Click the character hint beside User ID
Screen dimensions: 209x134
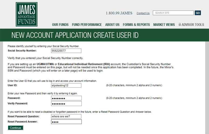(x=134, y=85)
